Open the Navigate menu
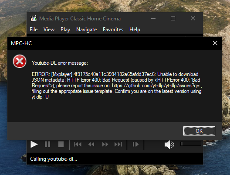Image resolution: width=230 pixels, height=175 pixels. pyautogui.click(x=87, y=30)
